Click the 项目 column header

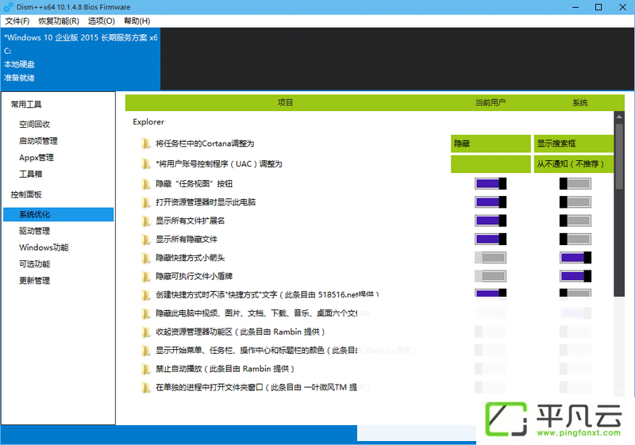(286, 103)
